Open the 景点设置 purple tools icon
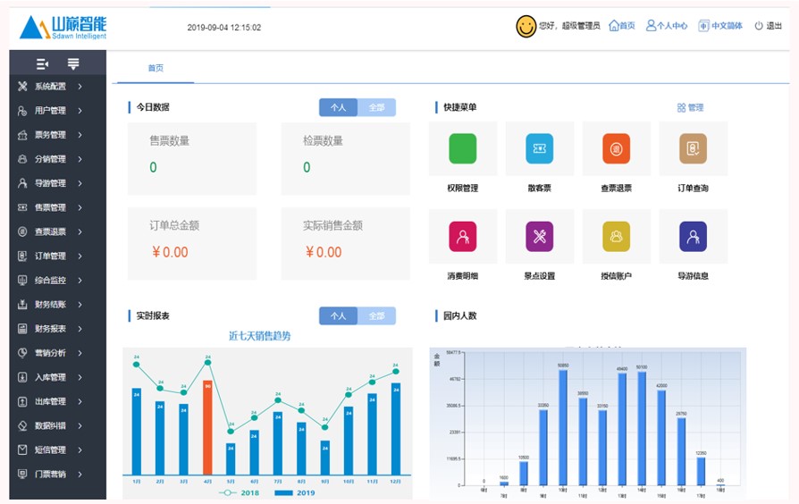 pyautogui.click(x=539, y=237)
